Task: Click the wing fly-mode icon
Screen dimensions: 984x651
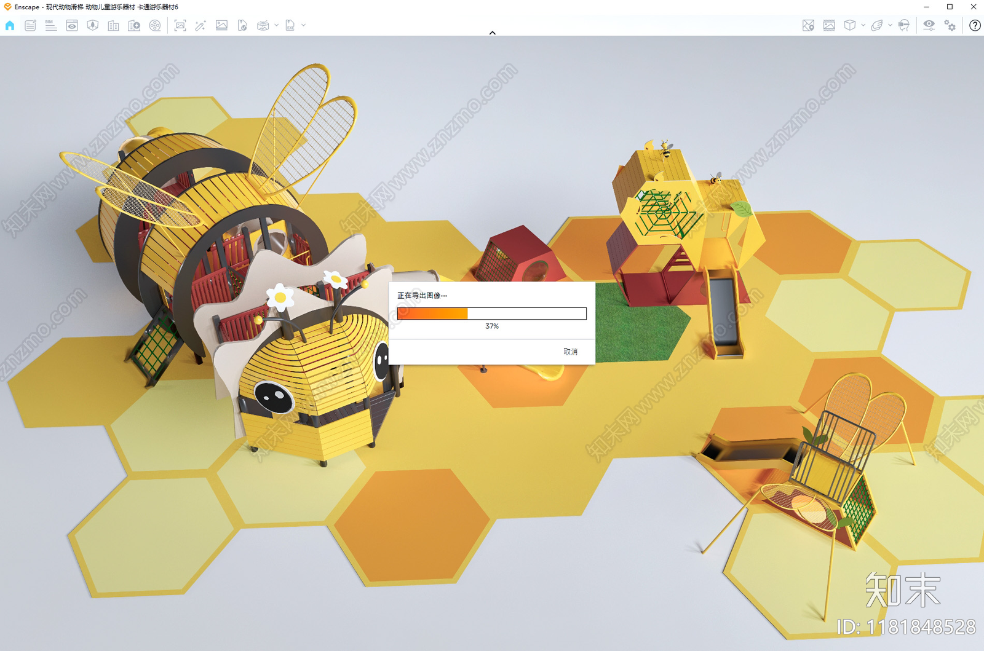Action: [877, 25]
